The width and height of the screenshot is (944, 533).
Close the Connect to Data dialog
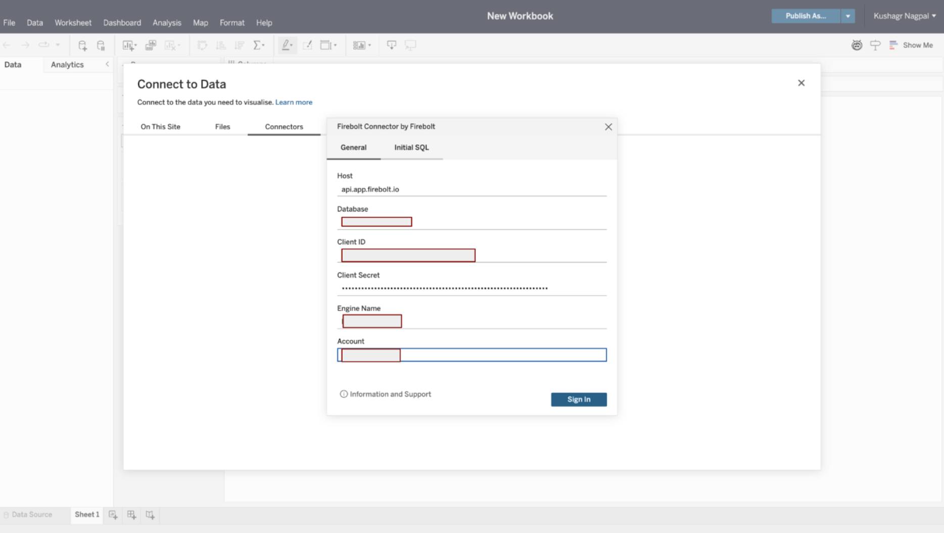tap(801, 83)
